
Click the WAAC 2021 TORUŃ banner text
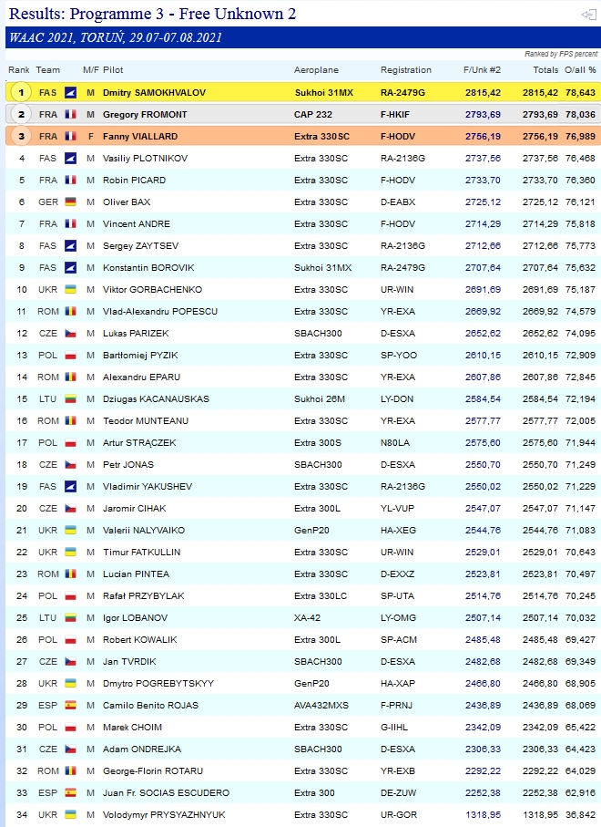116,37
